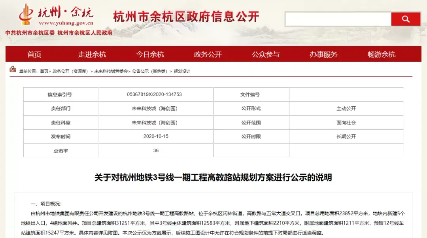Open the 政务公开（资源库） breadcrumb link

70,72
